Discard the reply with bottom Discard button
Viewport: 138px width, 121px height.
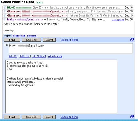tap(49, 117)
